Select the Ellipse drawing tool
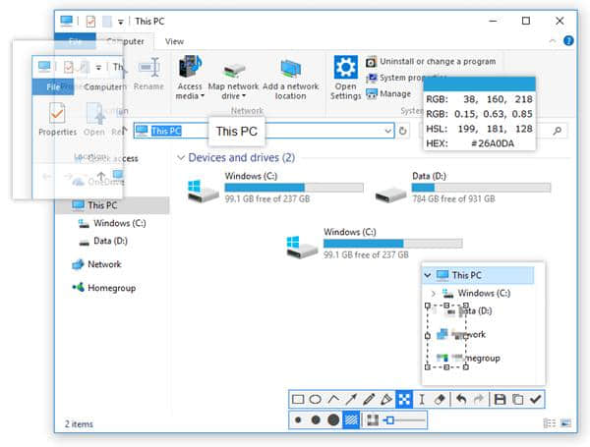This screenshot has width=590, height=447. tap(315, 400)
